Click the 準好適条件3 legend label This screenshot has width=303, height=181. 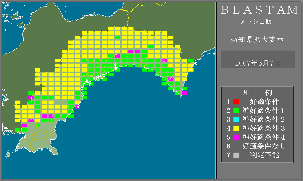coord(264,128)
